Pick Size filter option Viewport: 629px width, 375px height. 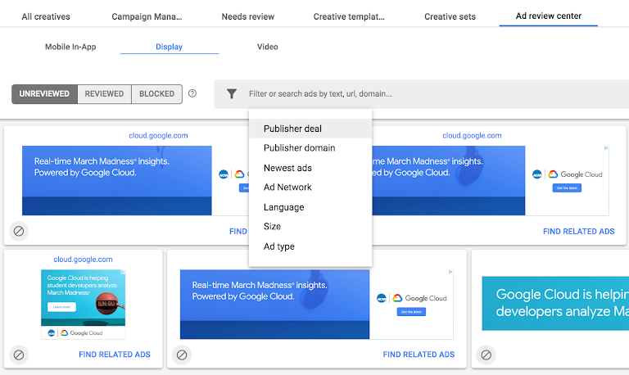click(310, 227)
